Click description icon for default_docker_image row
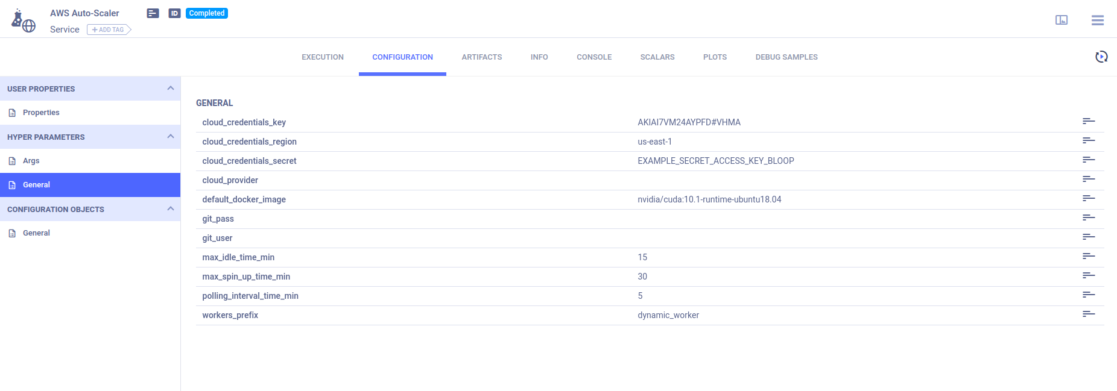The width and height of the screenshot is (1117, 391). coord(1088,199)
